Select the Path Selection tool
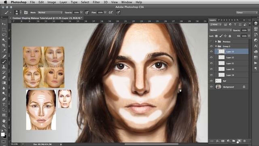The height and width of the screenshot is (146, 259). pyautogui.click(x=4, y=110)
